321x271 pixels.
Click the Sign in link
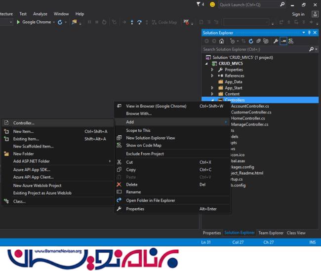pos(298,14)
